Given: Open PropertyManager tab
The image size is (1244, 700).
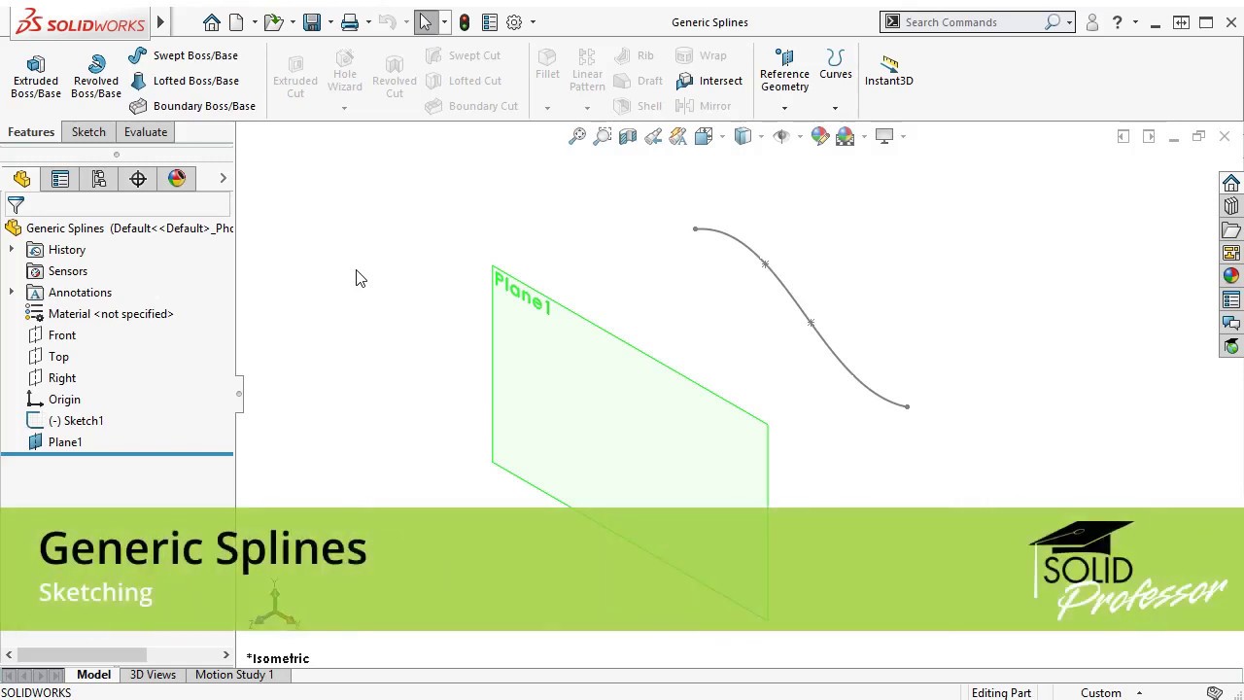Looking at the screenshot, I should coord(60,179).
